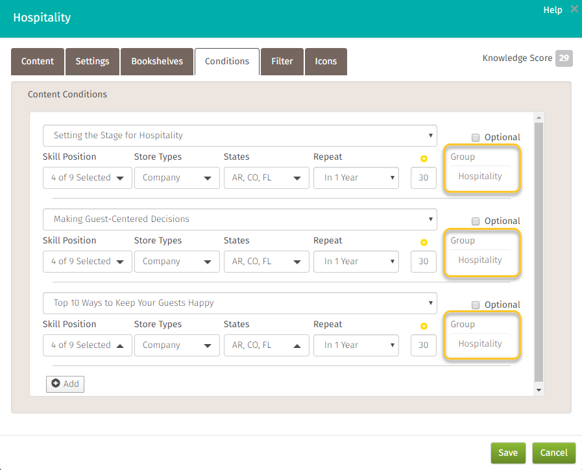Open Repeat dropdown in Making Guest-Centered row

356,262
